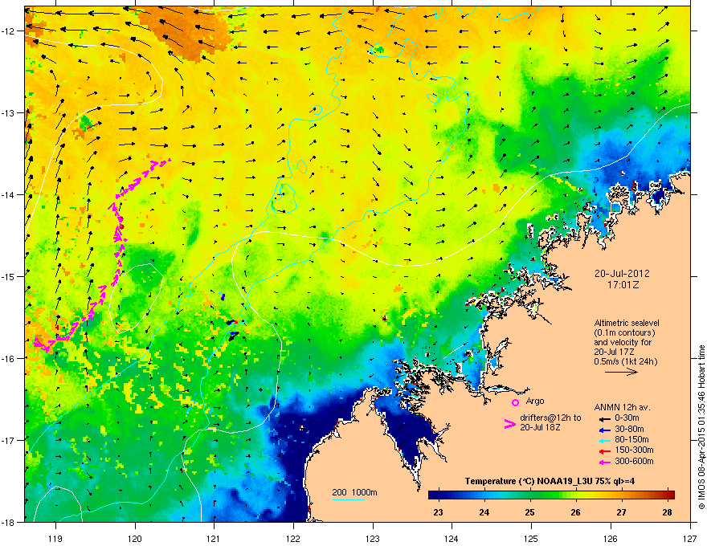Screen dimensions: 707x546
Task: Click the latitude '-16' axis label
Action: tap(9, 359)
